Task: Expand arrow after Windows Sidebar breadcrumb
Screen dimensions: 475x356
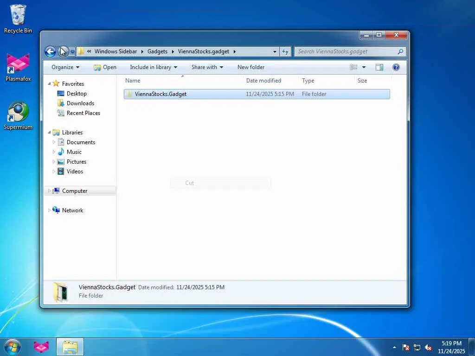Action: [x=142, y=52]
